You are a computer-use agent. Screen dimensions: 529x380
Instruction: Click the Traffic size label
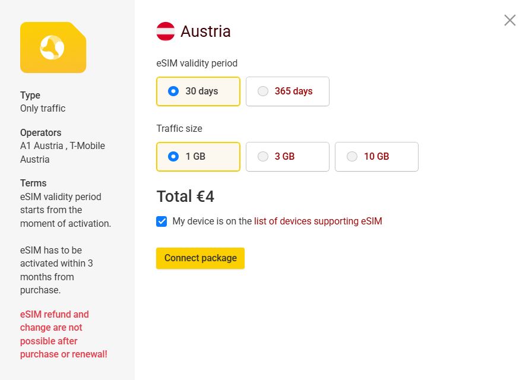pos(179,128)
